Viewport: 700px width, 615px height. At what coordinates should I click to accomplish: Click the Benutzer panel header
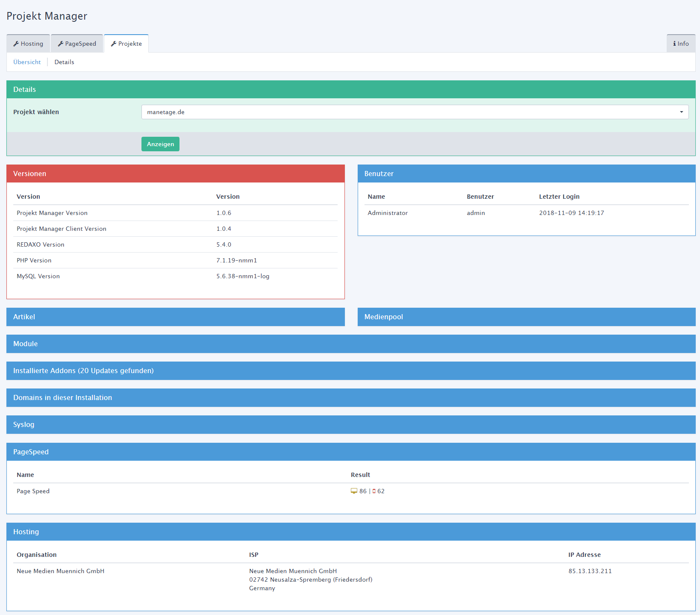[526, 174]
